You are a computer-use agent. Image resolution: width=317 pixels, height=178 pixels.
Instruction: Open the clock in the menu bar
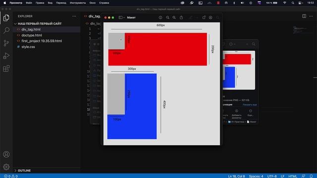(x=311, y=3)
